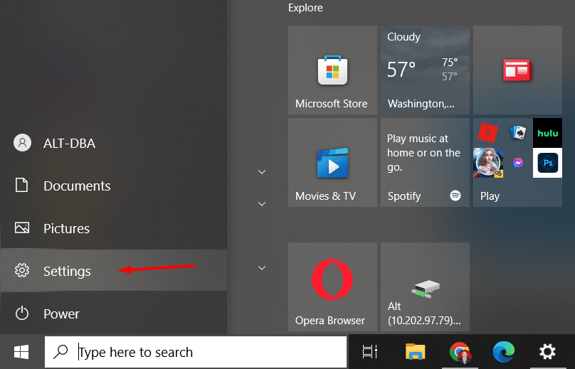Open the Microsoft Store tile

(x=332, y=70)
